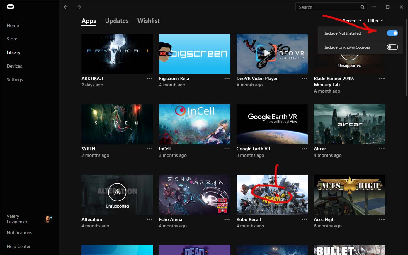Open the Alteration unsupported thumbnail
The width and height of the screenshot is (408, 255).
pyautogui.click(x=117, y=195)
